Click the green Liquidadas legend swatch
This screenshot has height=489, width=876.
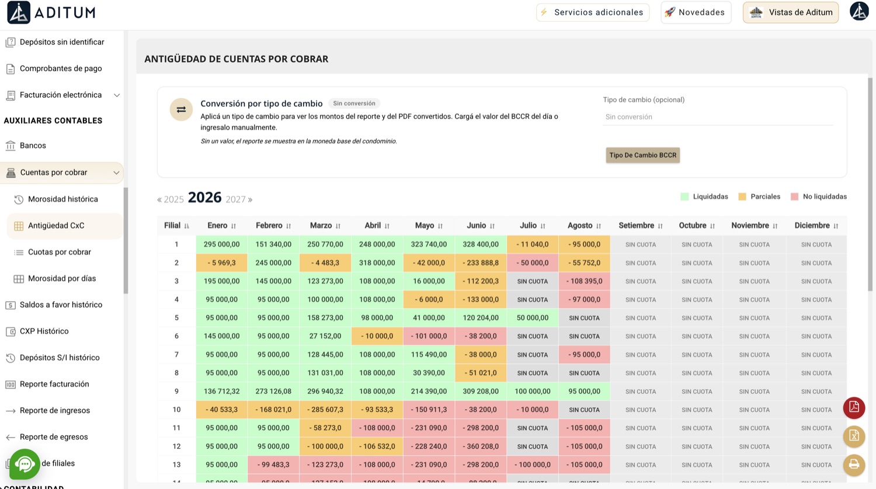[x=684, y=197]
